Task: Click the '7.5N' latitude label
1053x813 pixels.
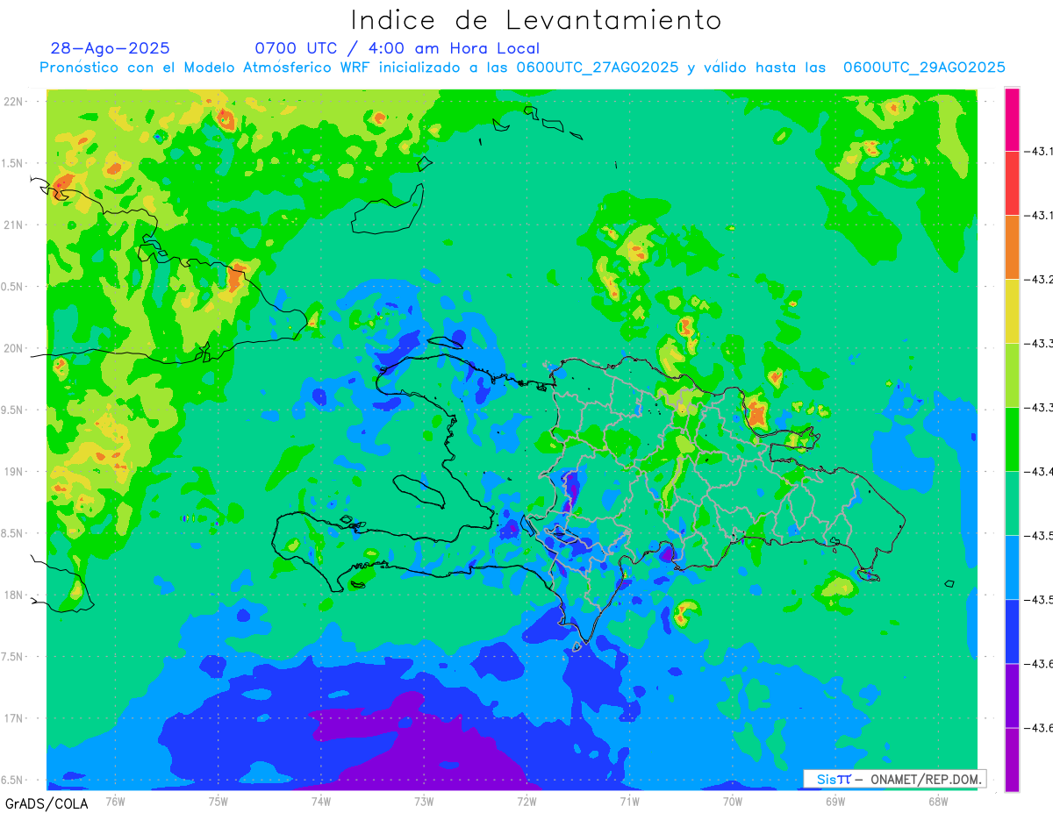Action: [12, 656]
